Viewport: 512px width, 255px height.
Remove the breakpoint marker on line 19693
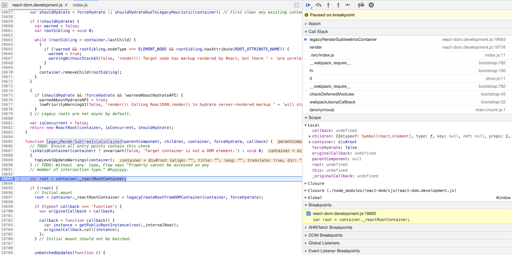(x=7, y=179)
